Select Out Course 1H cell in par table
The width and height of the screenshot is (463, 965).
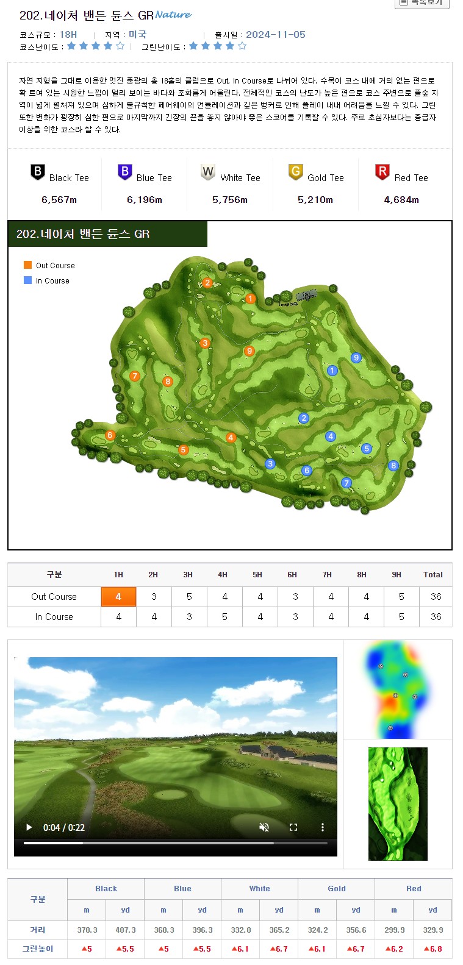coord(118,597)
